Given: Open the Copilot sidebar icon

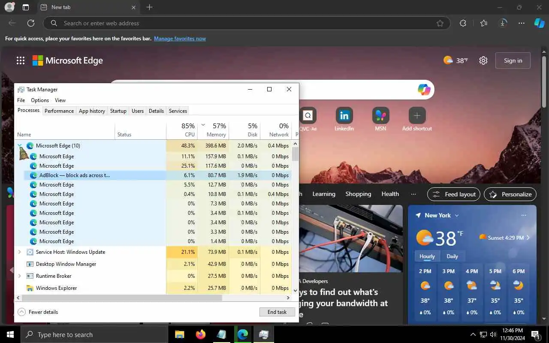Looking at the screenshot, I should coord(539,23).
